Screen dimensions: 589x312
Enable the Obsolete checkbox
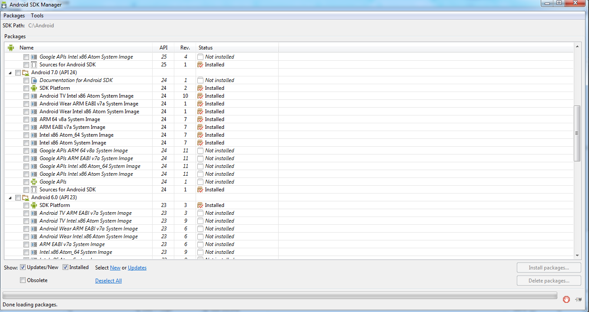coord(23,280)
